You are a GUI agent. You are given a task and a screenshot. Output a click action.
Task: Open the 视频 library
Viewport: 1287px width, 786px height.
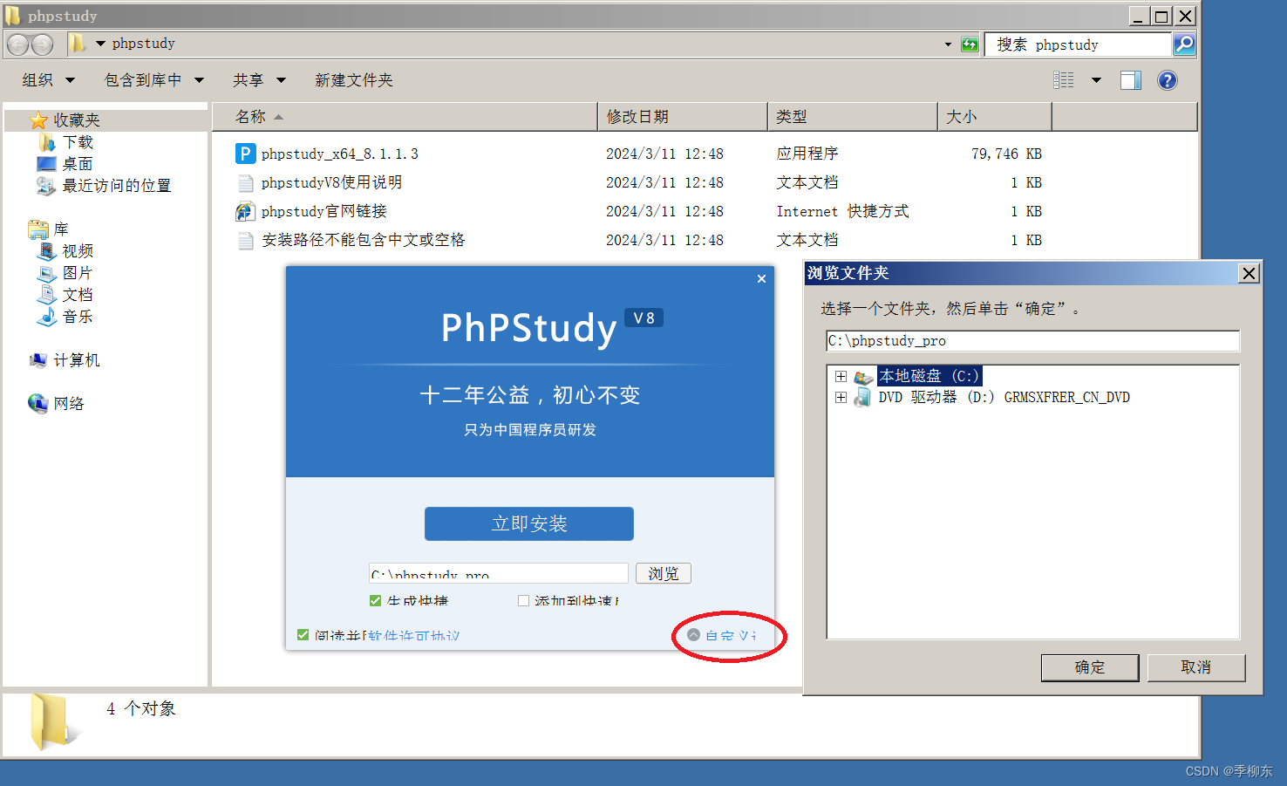(78, 251)
